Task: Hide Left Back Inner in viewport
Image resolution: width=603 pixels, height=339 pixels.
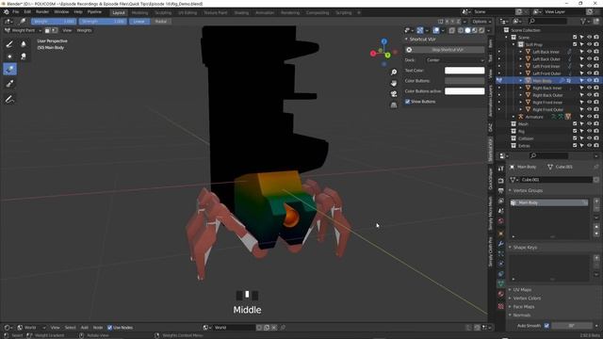Action: (589, 52)
